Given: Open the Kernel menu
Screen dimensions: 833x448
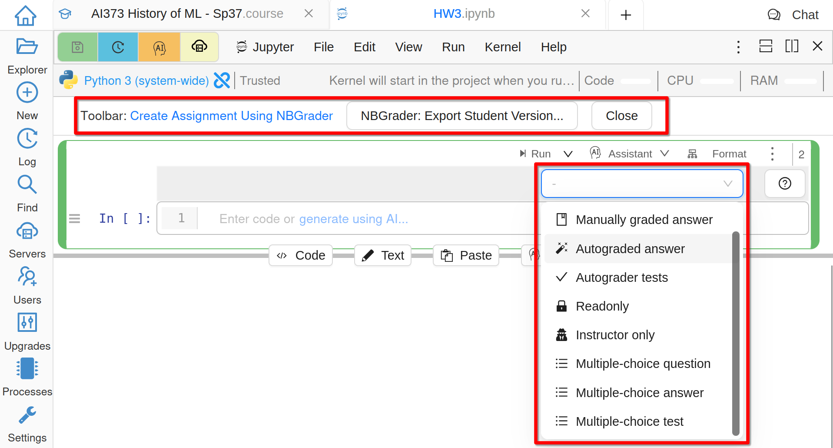Looking at the screenshot, I should 502,47.
